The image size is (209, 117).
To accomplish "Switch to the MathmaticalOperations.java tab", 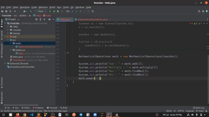I will [x=92, y=19].
